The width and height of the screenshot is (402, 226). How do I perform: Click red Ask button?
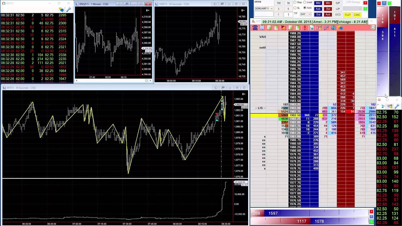328,14
